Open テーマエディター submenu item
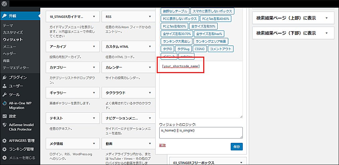339x165 pixels. pyautogui.click(x=16, y=68)
